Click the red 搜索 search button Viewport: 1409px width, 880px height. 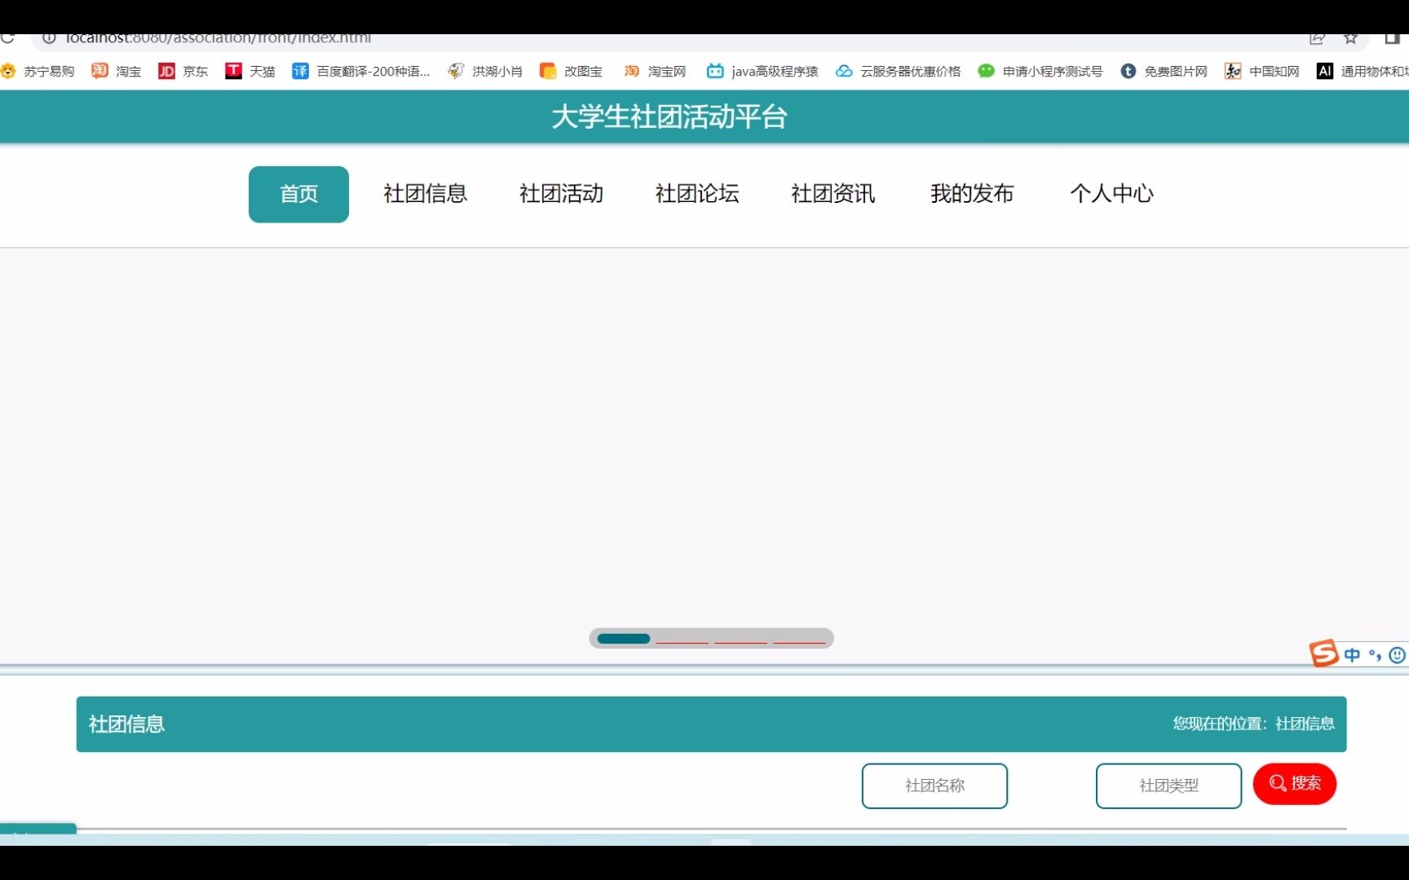(x=1294, y=784)
